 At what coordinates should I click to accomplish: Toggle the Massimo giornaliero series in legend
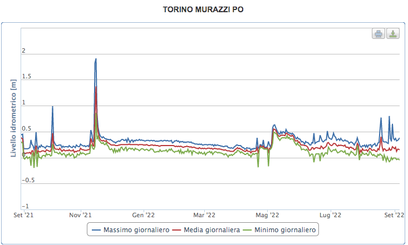130,229
